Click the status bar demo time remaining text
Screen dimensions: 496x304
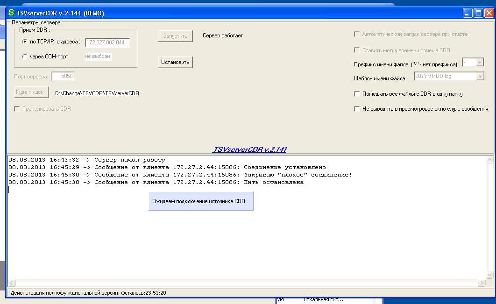(88, 293)
